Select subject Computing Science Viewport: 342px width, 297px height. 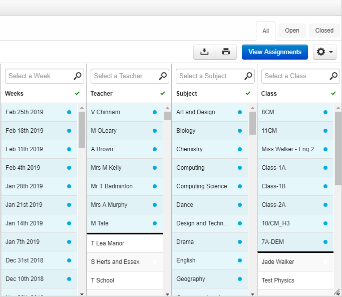(210, 186)
